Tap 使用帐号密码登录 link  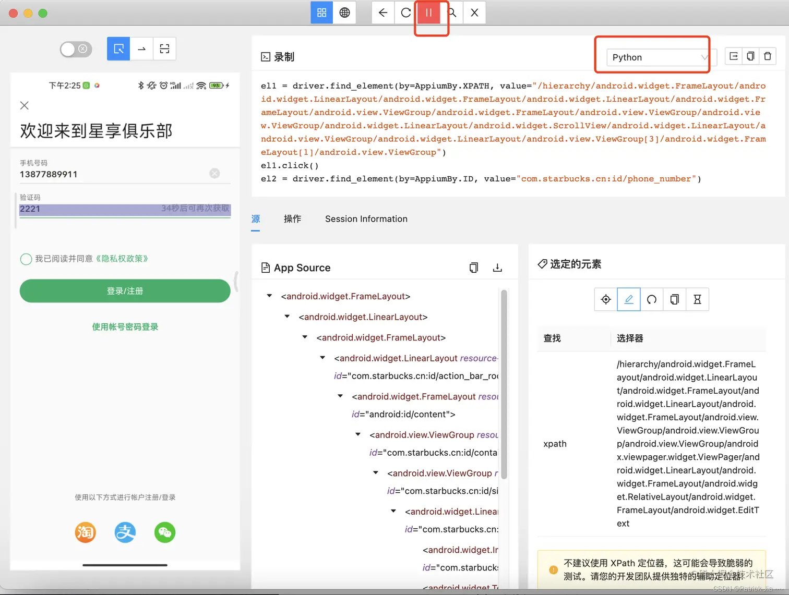coord(125,327)
